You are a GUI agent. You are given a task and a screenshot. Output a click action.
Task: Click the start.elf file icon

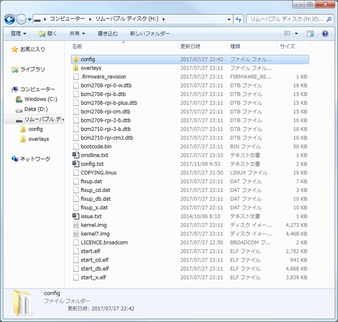pyautogui.click(x=76, y=251)
